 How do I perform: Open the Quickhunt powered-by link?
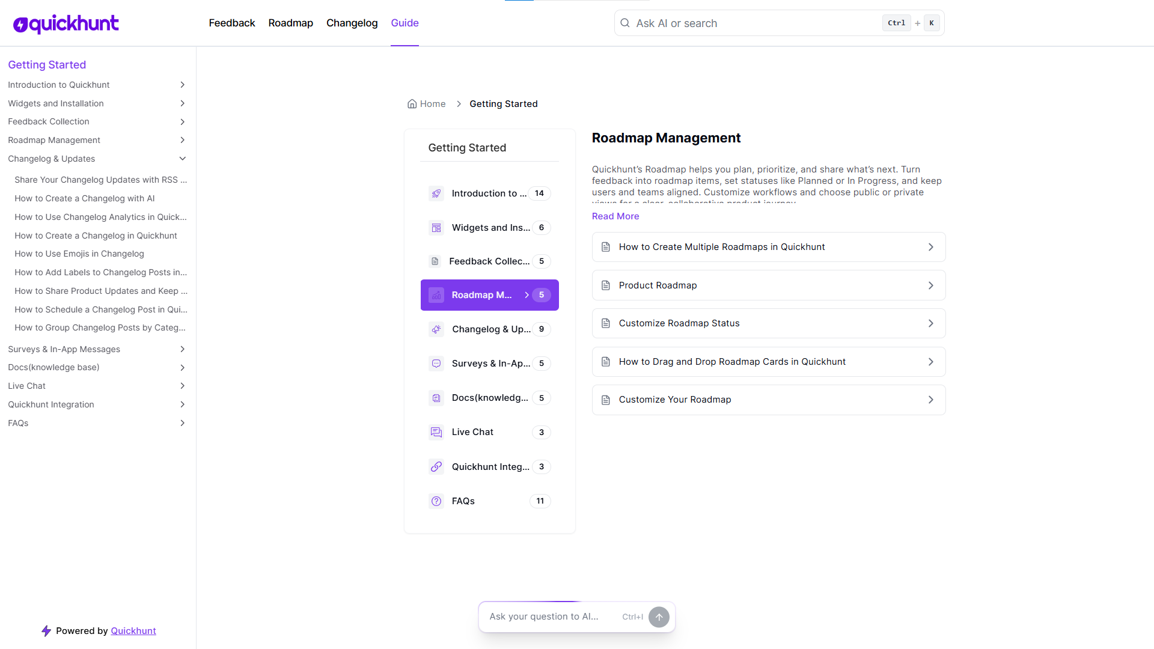click(133, 631)
